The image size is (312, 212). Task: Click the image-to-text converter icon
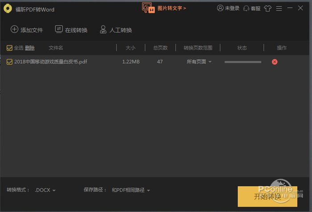pos(148,8)
